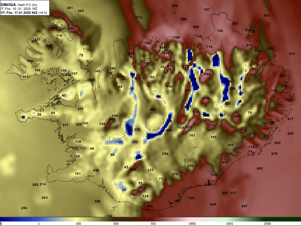The height and width of the screenshot is (226, 301).
Task: Click the '1000' label on the color scale
Action: (192, 224)
